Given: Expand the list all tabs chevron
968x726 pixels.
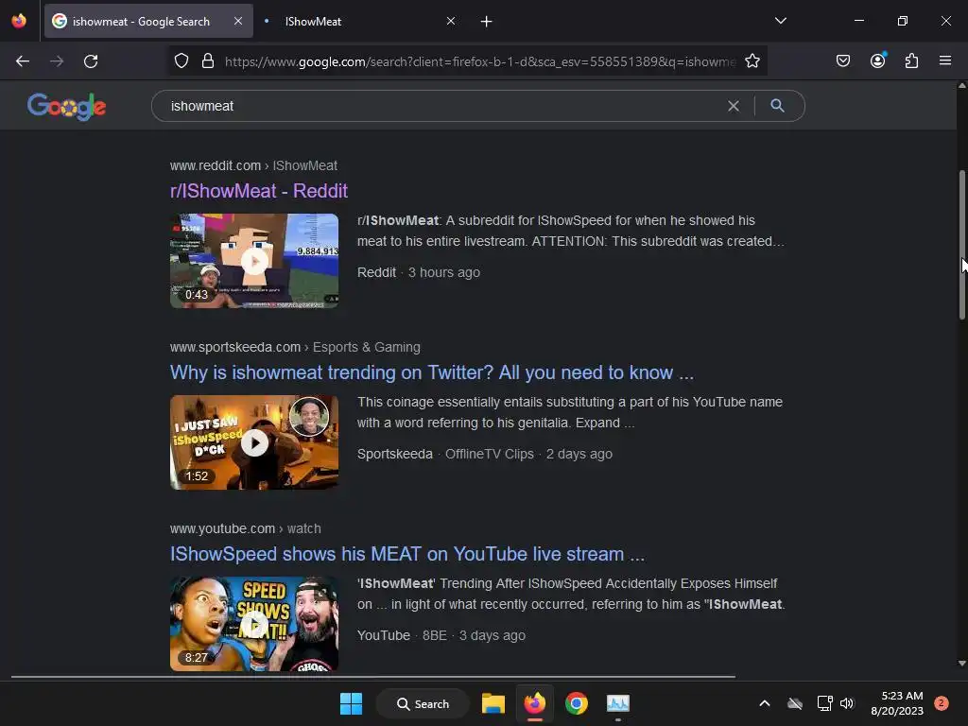Looking at the screenshot, I should click(x=780, y=21).
